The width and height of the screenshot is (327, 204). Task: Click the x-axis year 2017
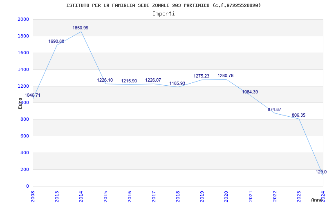tap(154, 196)
